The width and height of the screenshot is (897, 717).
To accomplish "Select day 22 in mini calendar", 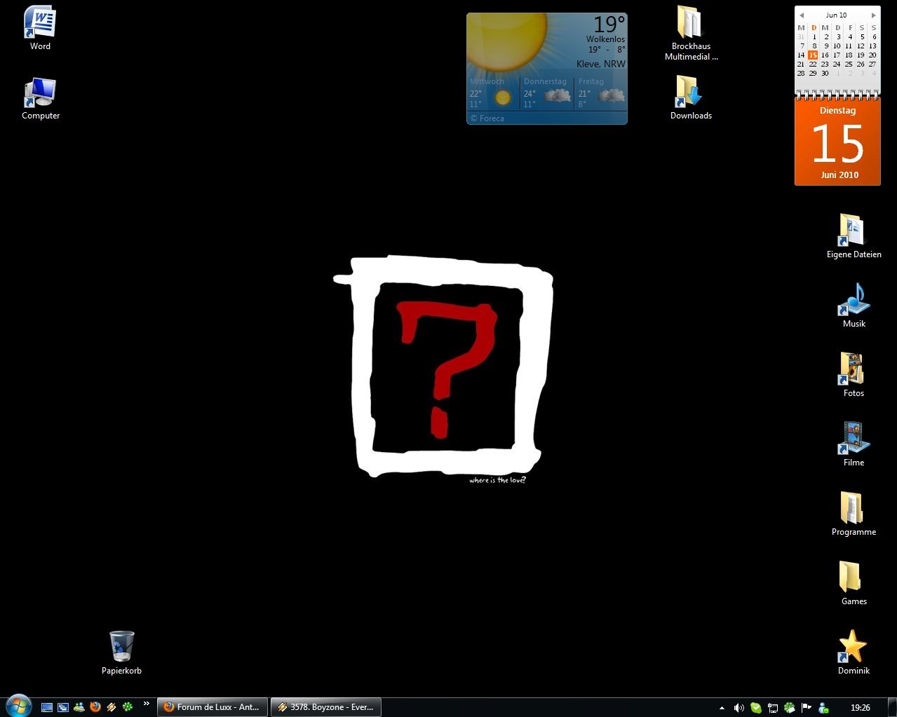I will tap(813, 64).
